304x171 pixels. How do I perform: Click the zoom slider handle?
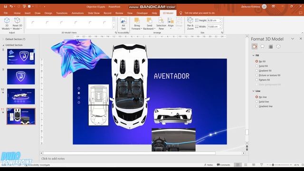click(273, 165)
